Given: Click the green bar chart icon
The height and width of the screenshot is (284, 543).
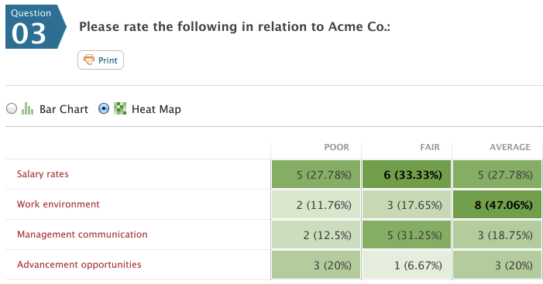Looking at the screenshot, I should click(27, 108).
